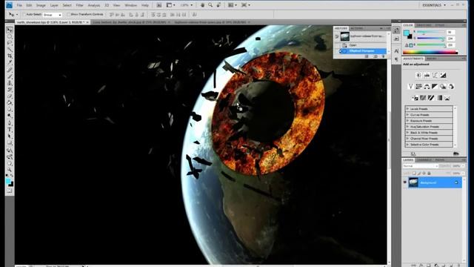Add a Levels adjustment

(x=427, y=75)
